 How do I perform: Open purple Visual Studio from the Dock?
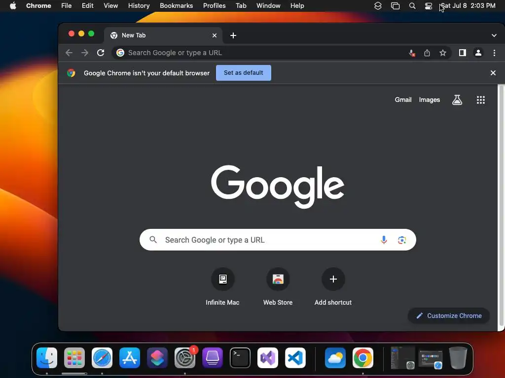click(268, 358)
